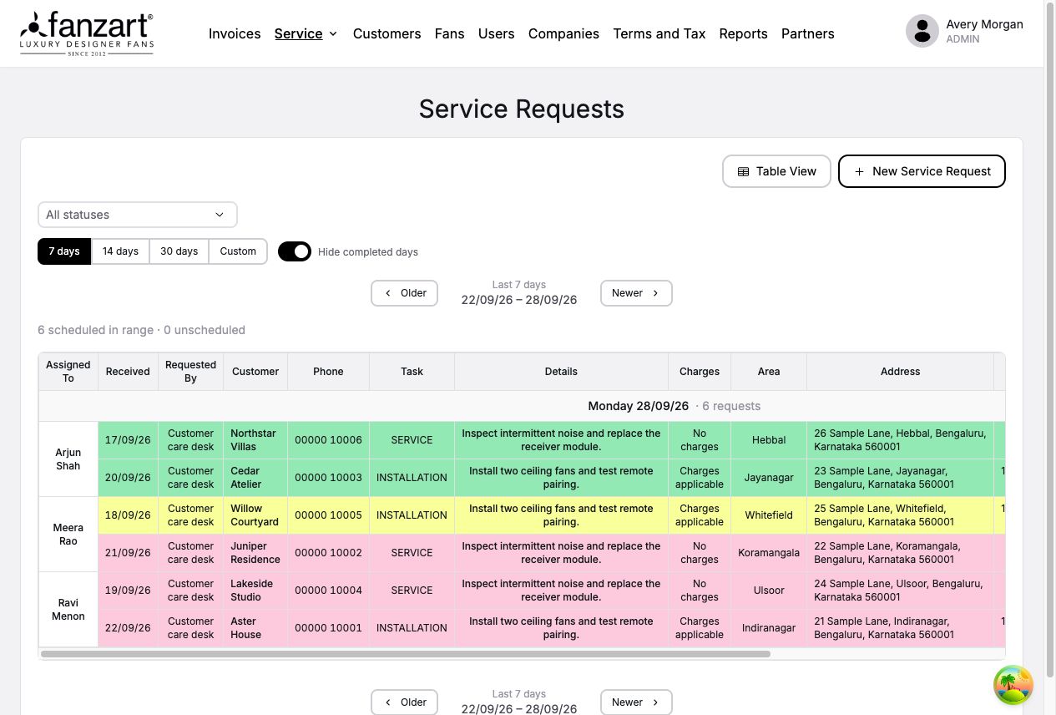Go to the Customers page

[x=387, y=33]
